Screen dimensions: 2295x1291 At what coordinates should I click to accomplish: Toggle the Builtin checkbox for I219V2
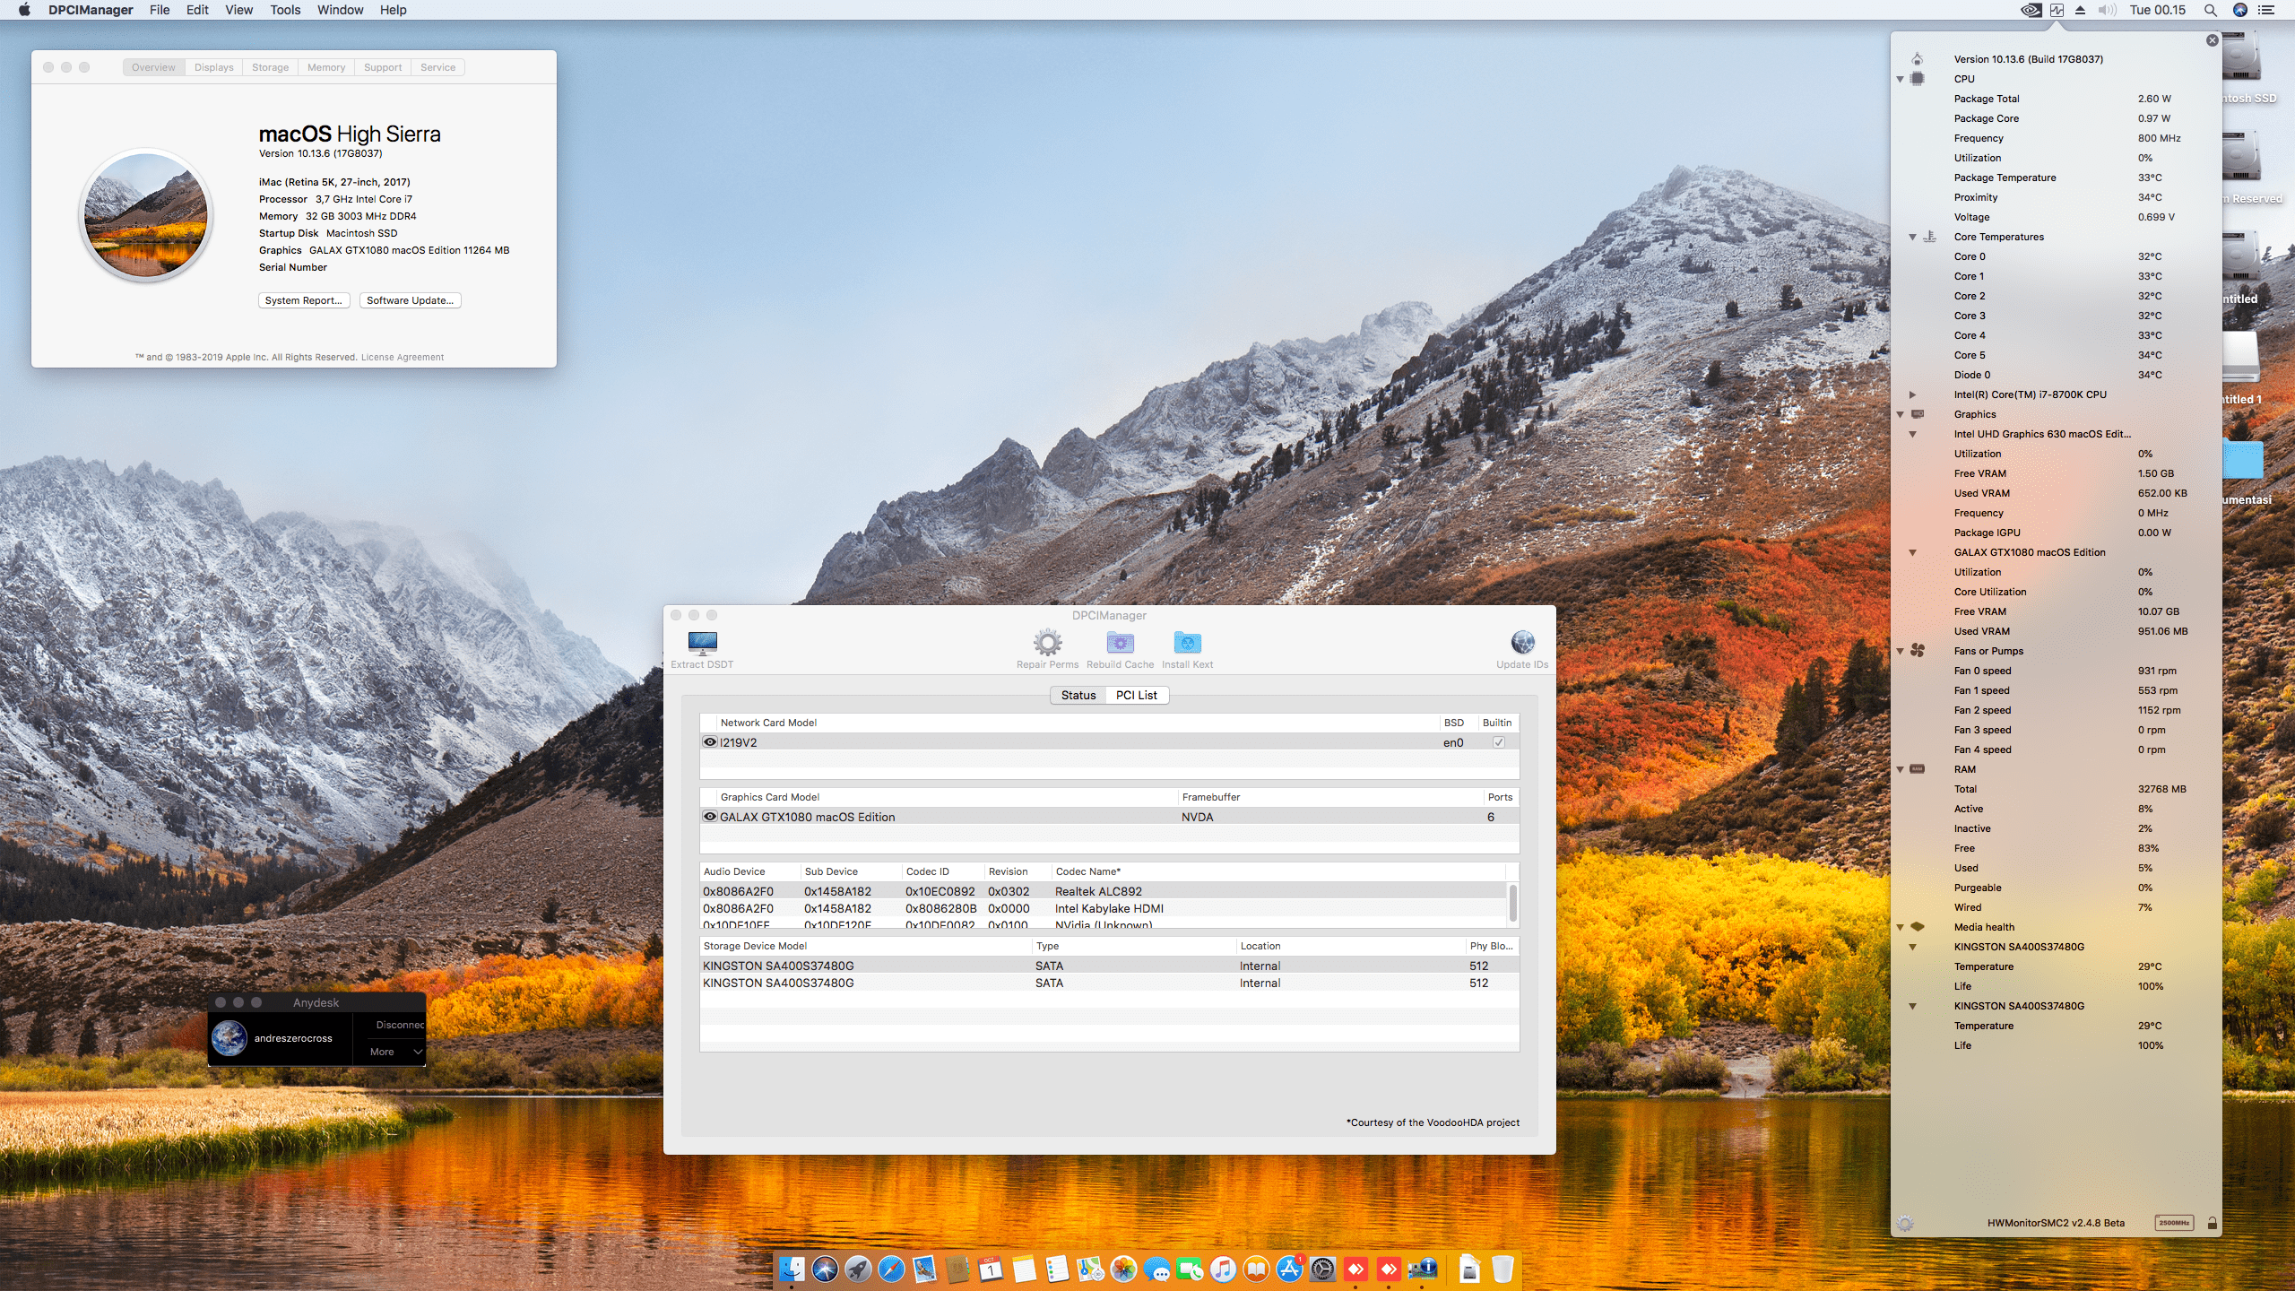(x=1498, y=742)
